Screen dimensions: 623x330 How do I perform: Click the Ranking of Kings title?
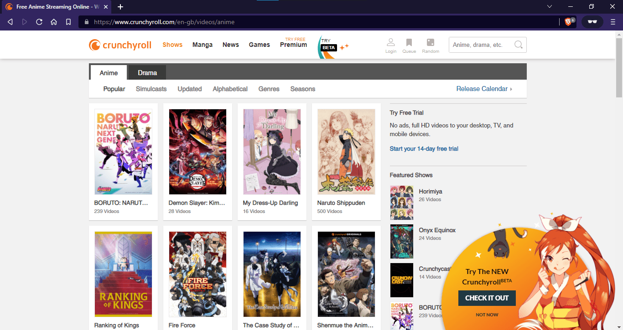pos(117,325)
